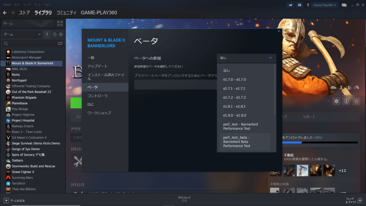Image resolution: width=366 pixels, height=206 pixels.
Task: Toggle the library grid view icon
Action: tap(60, 23)
